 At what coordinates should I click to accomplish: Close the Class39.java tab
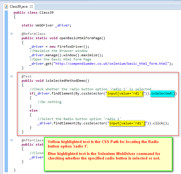(x=31, y=7)
